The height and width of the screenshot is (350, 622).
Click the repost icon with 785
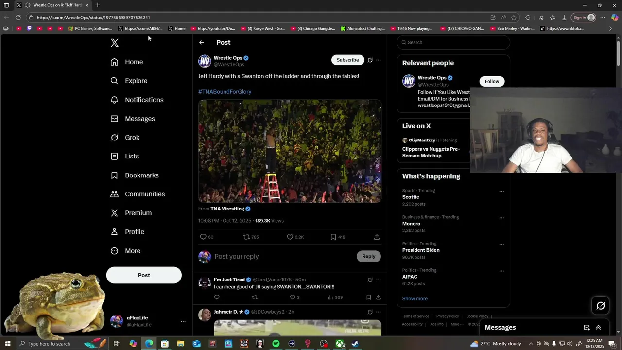(x=246, y=237)
